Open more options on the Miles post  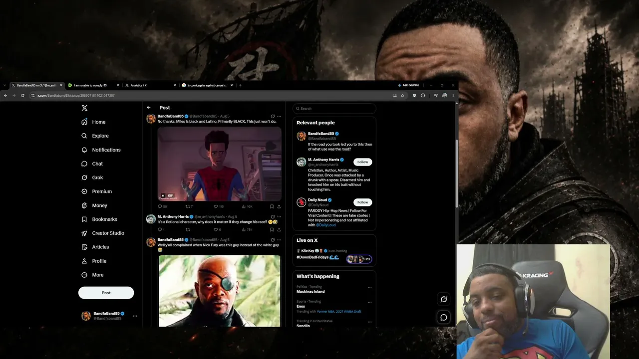coord(279,116)
